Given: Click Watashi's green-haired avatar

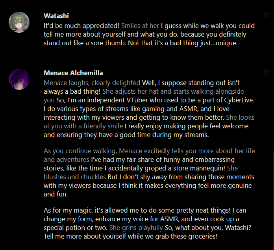Looking at the screenshot, I should [19, 22].
